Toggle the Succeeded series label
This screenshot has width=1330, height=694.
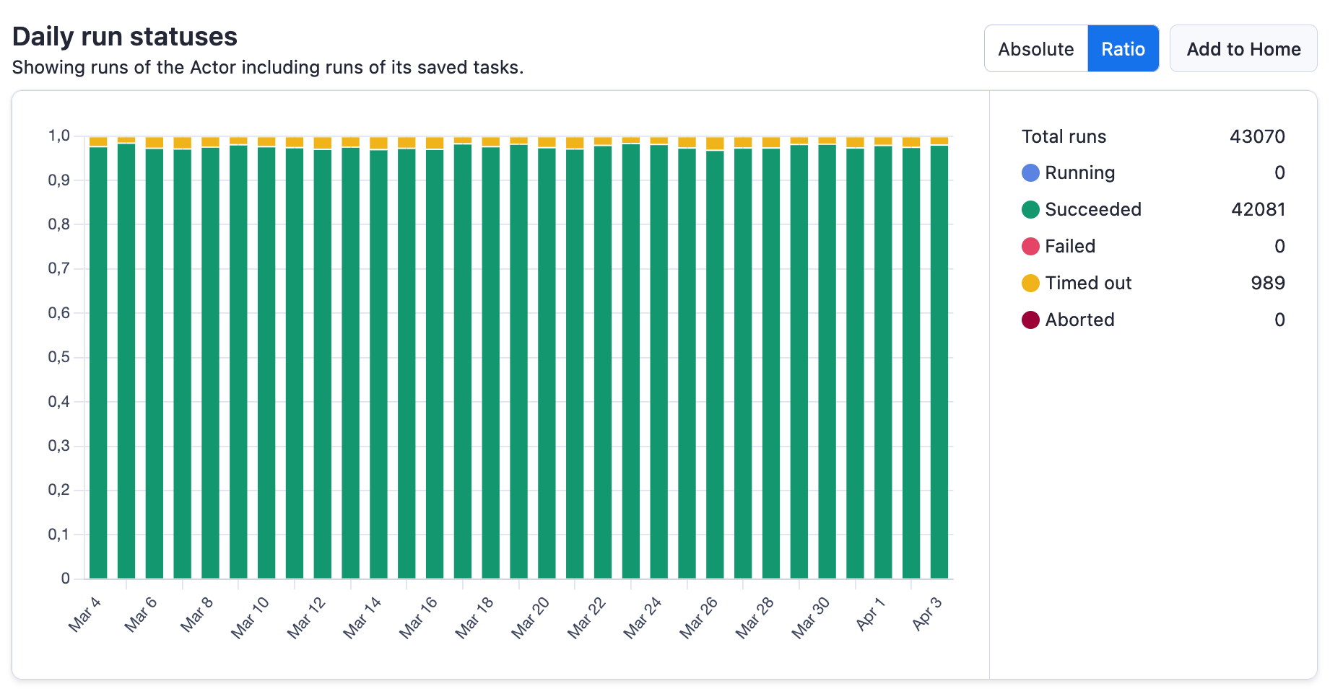pos(1092,210)
